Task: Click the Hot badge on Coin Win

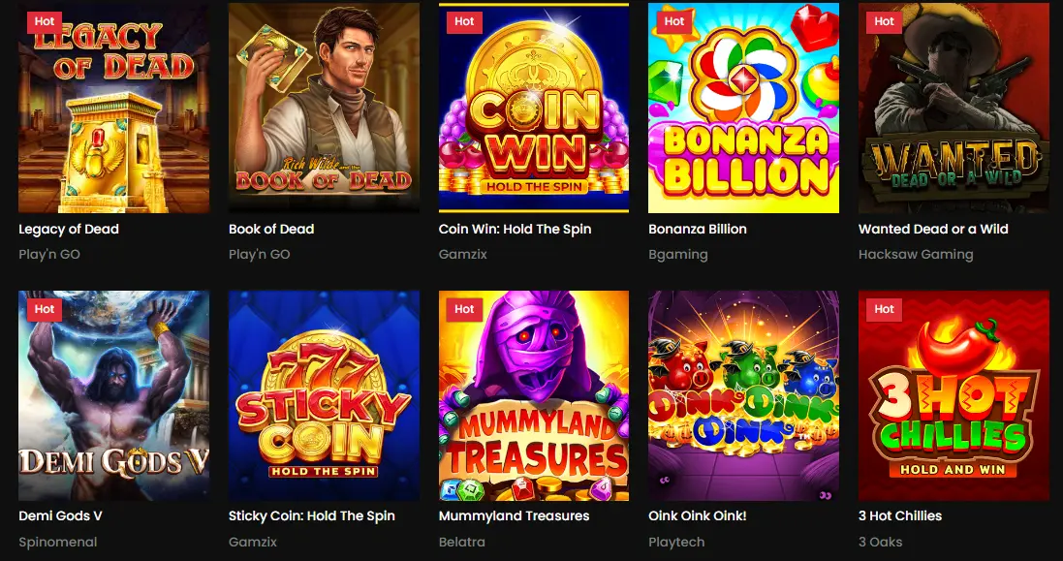Action: click(x=463, y=21)
